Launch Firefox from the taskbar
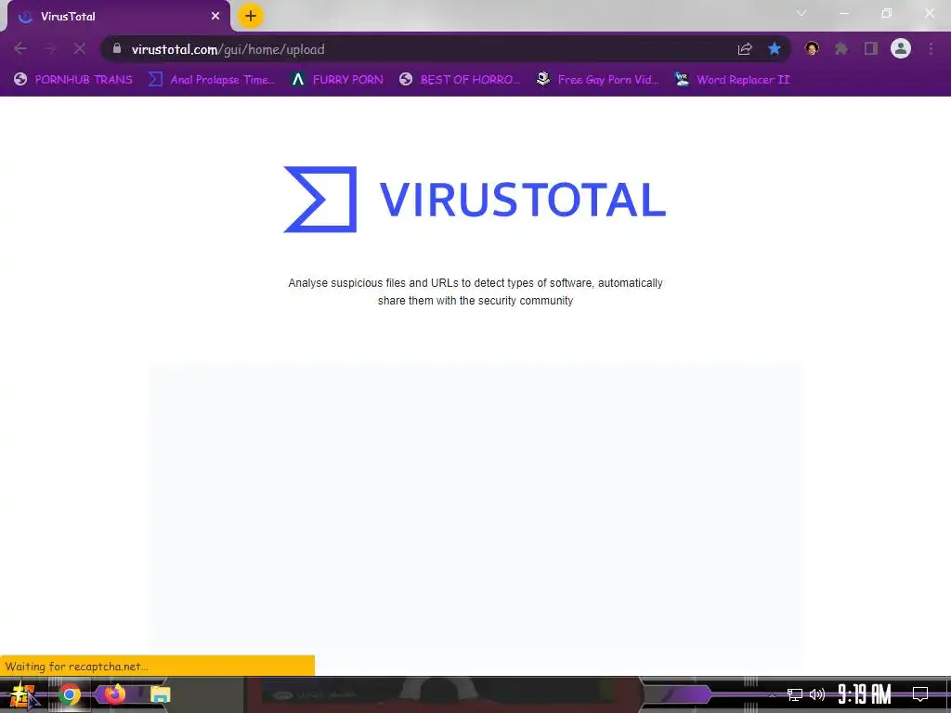 click(114, 694)
